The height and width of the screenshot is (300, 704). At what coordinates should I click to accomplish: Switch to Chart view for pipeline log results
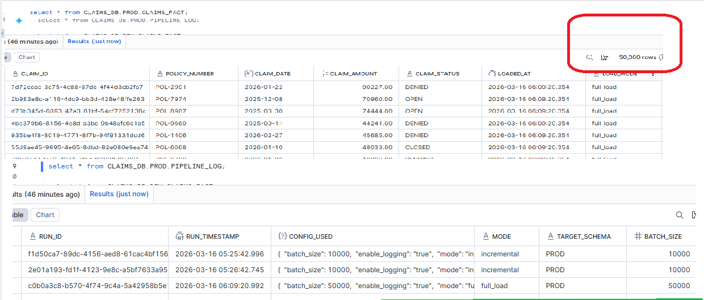(45, 215)
